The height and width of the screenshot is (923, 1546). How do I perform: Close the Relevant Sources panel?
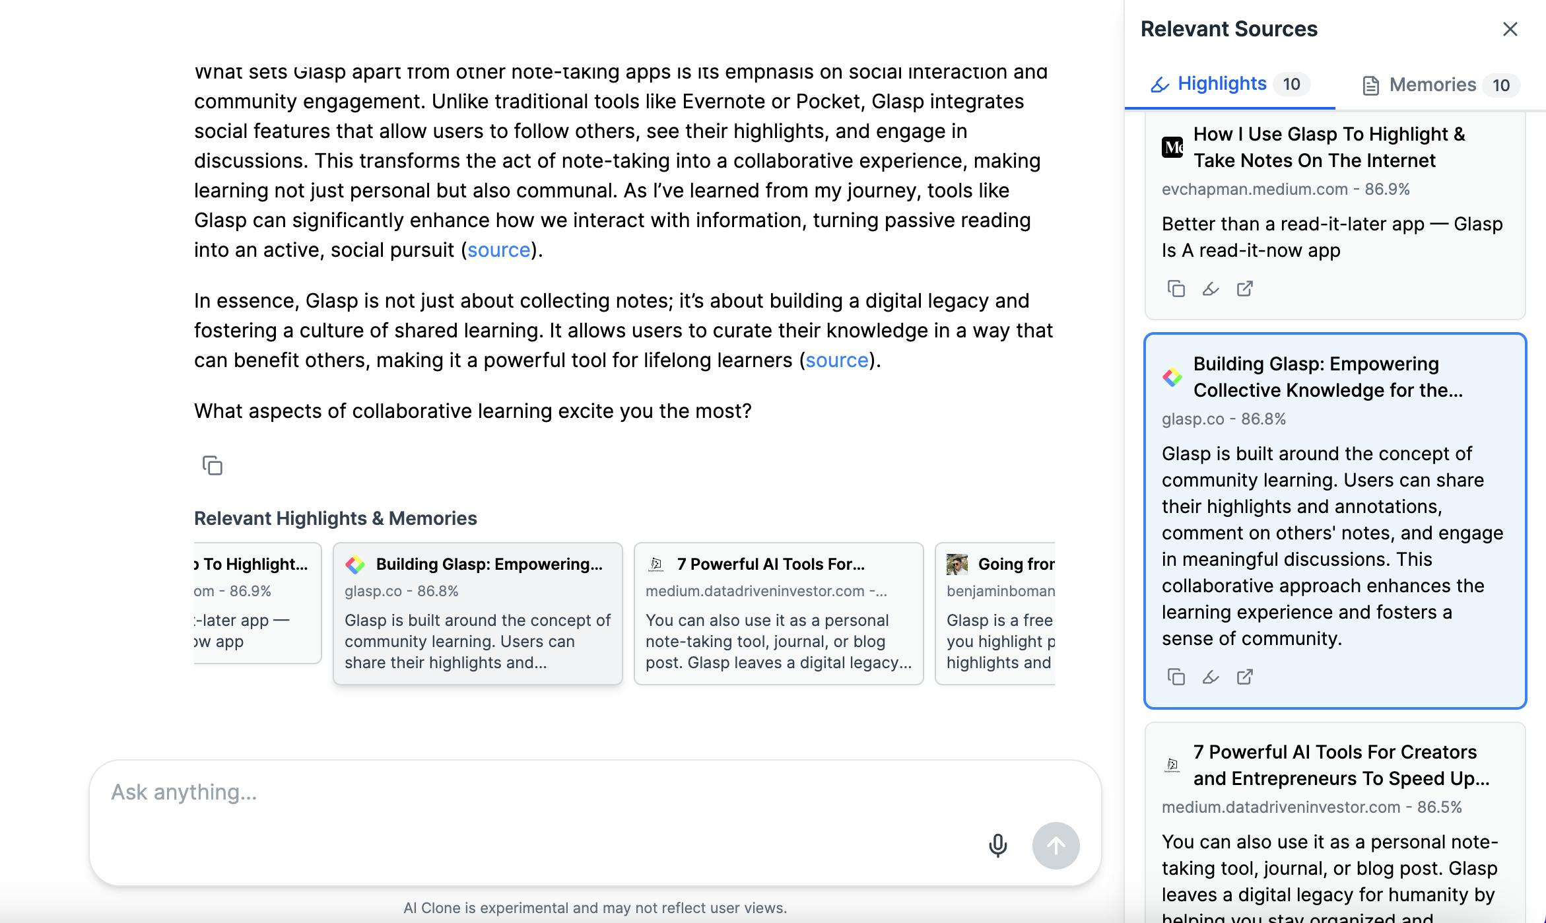pyautogui.click(x=1510, y=29)
